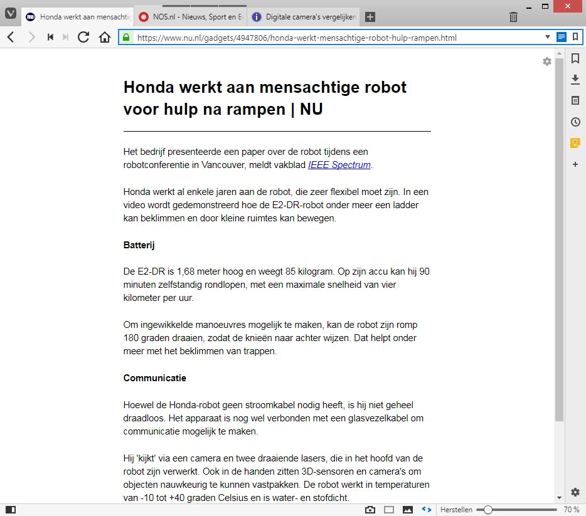Toggle the Reader View button
Viewport: 586px width, 516px height.
(x=562, y=37)
